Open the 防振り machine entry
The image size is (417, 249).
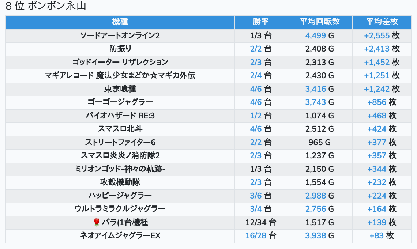[120, 49]
